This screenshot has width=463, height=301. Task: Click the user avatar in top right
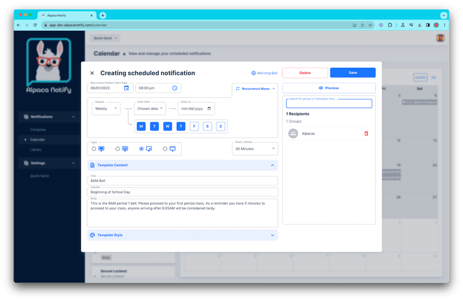pyautogui.click(x=440, y=38)
